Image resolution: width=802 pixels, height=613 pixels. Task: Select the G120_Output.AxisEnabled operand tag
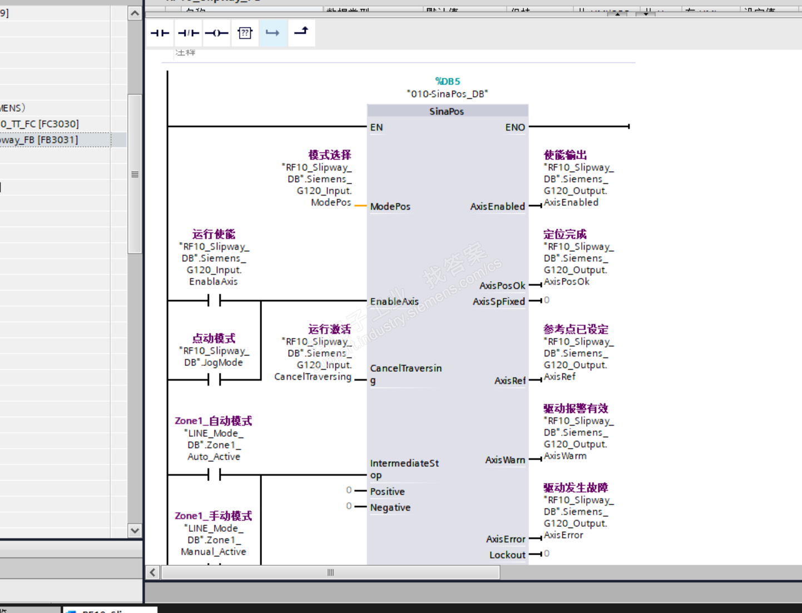tap(579, 185)
